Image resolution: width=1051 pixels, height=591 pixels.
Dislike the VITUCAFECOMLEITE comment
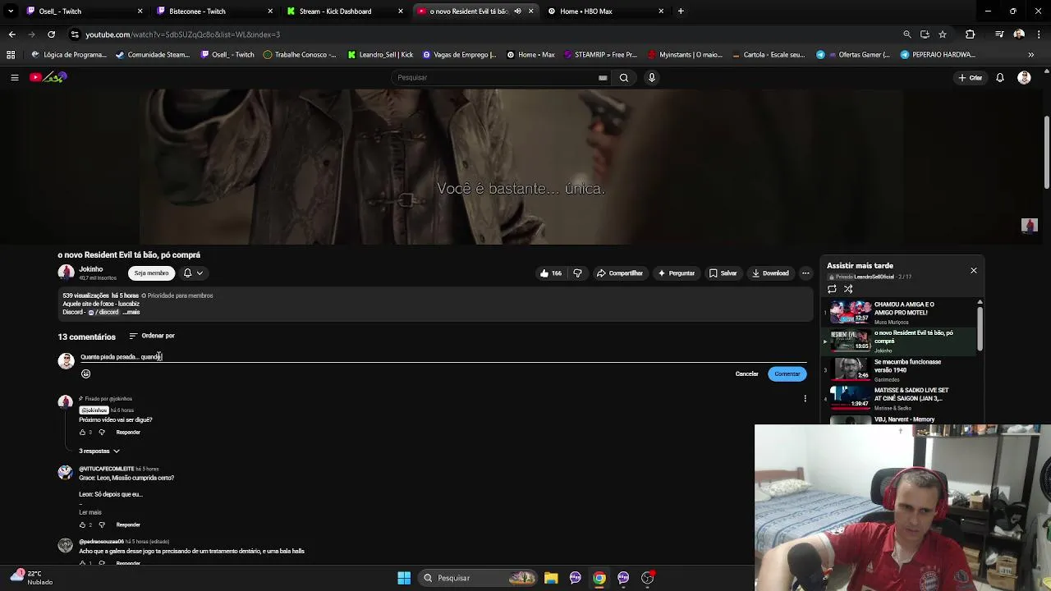pos(102,525)
